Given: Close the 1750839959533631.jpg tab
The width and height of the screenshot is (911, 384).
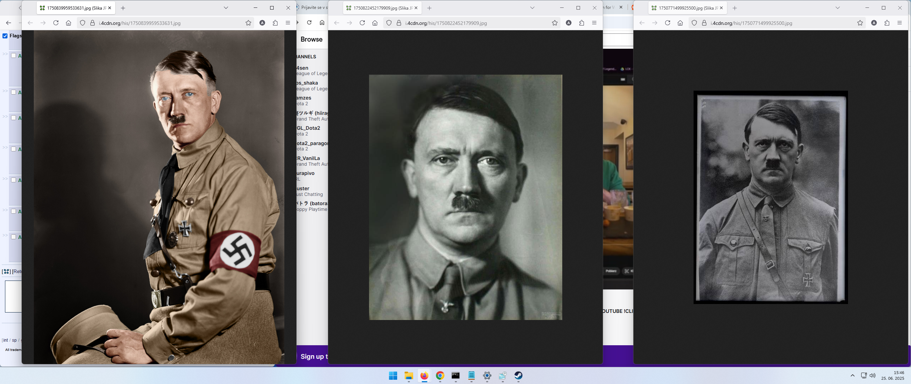Looking at the screenshot, I should pyautogui.click(x=110, y=8).
